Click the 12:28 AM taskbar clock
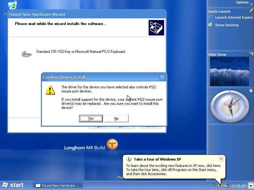The image size is (254, 190). pyautogui.click(x=238, y=186)
